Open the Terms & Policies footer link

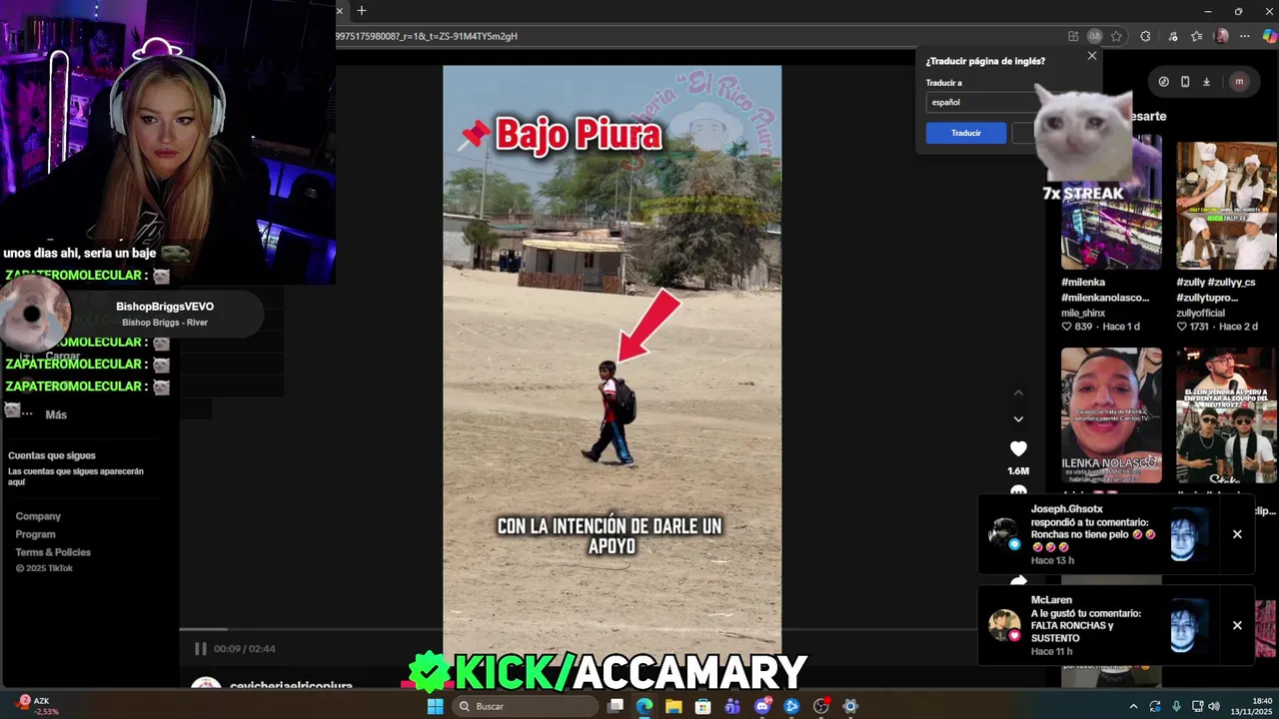point(53,552)
